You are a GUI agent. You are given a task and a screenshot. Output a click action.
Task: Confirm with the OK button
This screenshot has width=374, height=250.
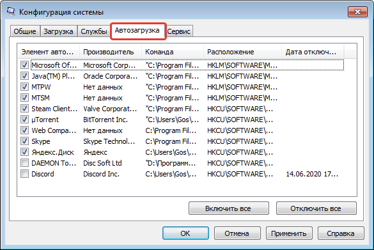pyautogui.click(x=185, y=233)
